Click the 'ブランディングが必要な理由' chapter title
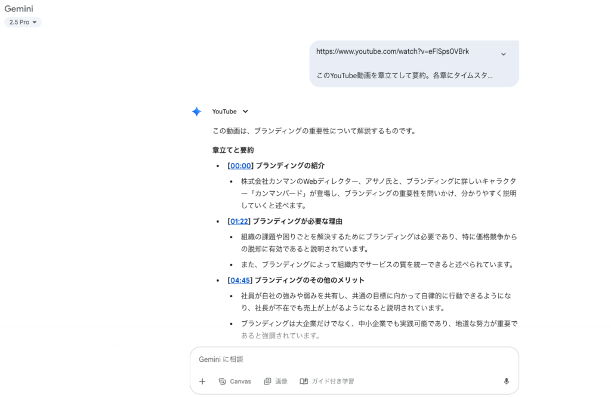The height and width of the screenshot is (397, 611). [x=298, y=221]
